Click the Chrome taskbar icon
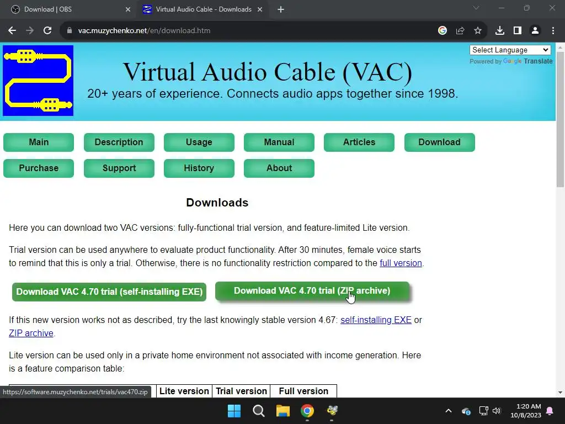 [x=307, y=411]
